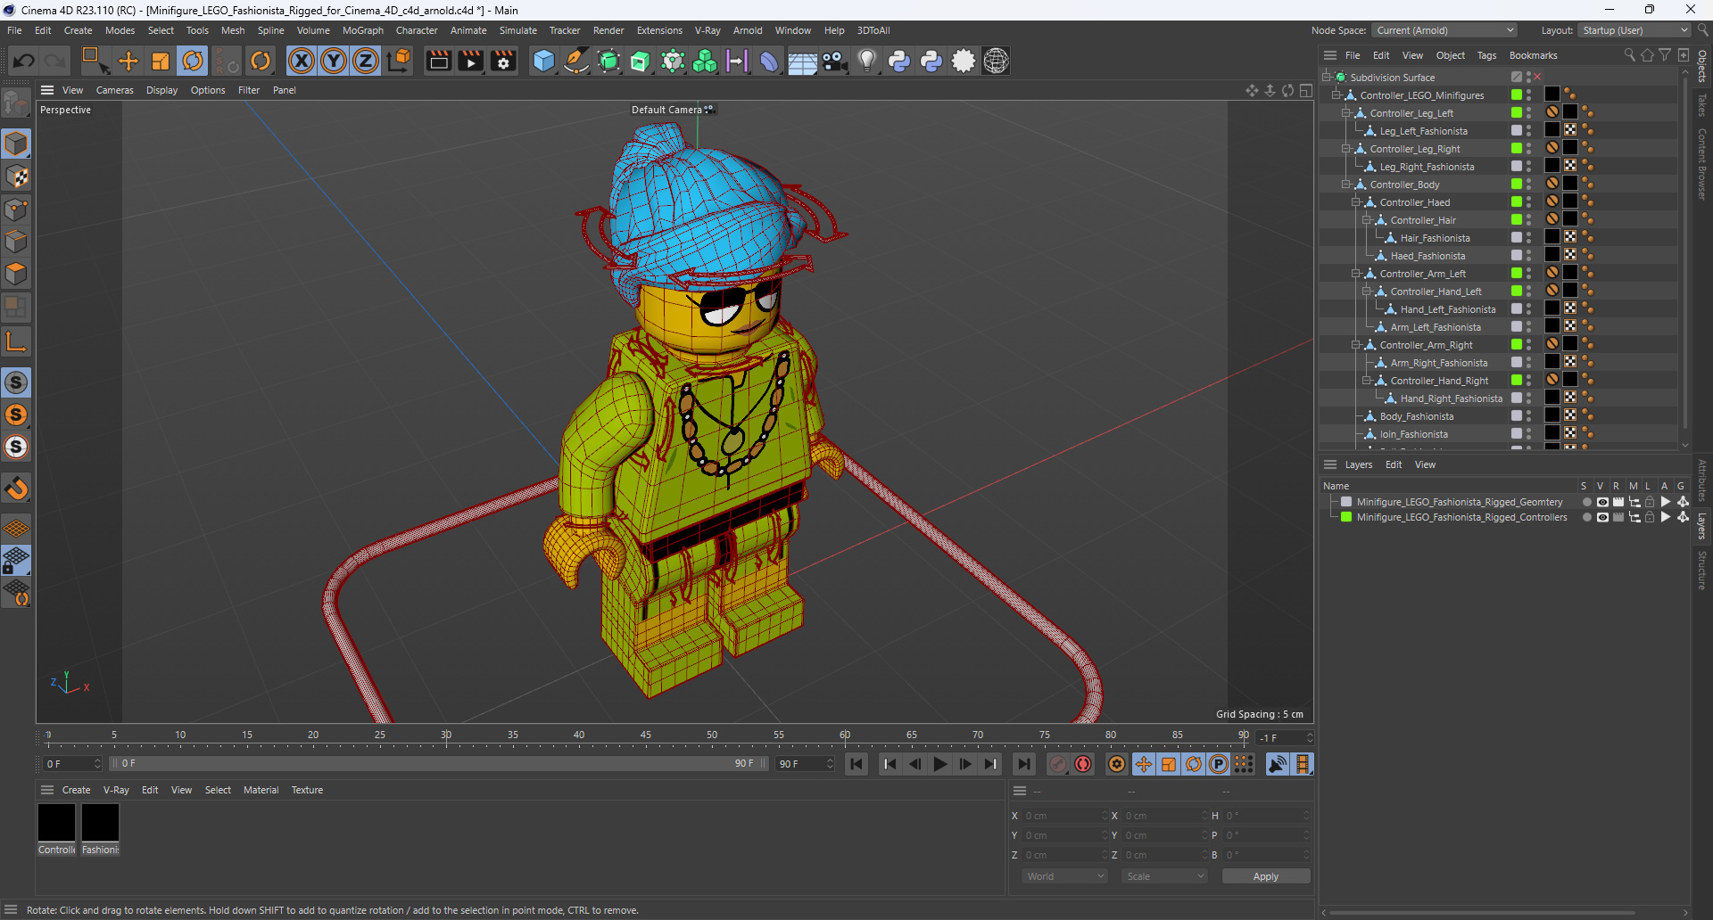
Task: Toggle X axis lock
Action: pos(302,61)
